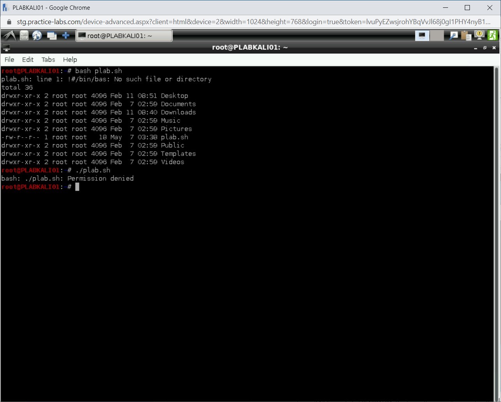Image resolution: width=501 pixels, height=402 pixels.
Task: Switch to the first workspace in pager
Action: coord(422,36)
